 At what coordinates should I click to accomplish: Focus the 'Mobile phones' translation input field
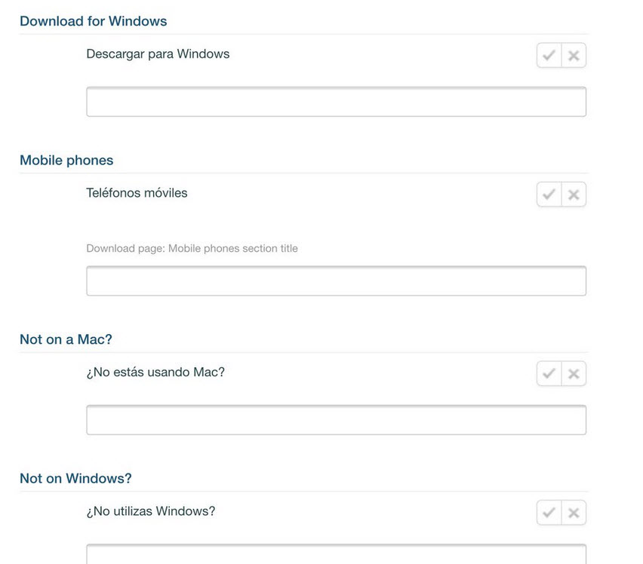point(336,280)
